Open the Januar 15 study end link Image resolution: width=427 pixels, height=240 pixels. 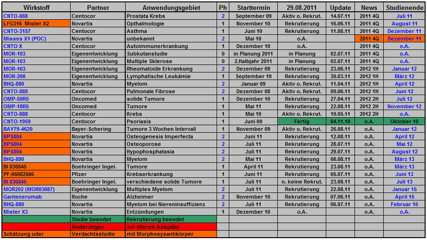[x=404, y=189]
